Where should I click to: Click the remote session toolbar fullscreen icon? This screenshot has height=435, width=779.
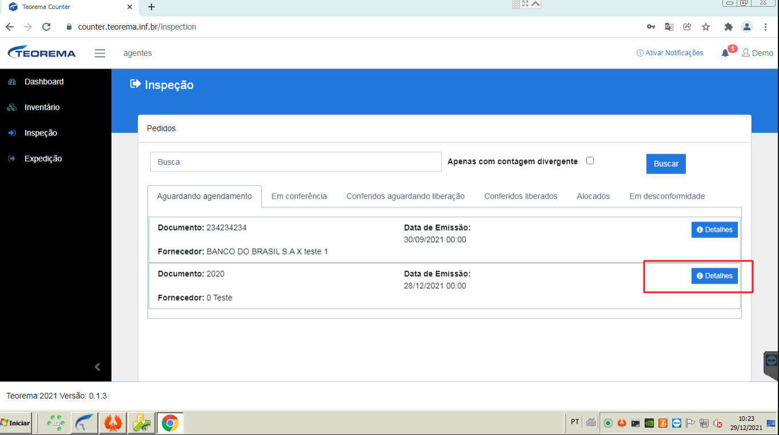[x=525, y=3]
